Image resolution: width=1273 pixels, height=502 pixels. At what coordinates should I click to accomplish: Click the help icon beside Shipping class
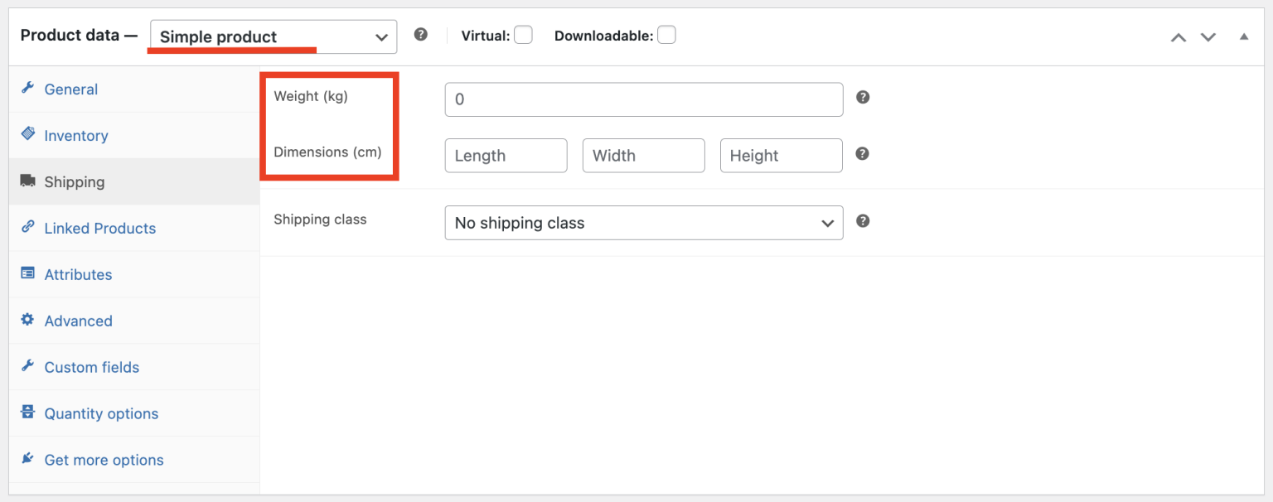point(862,221)
